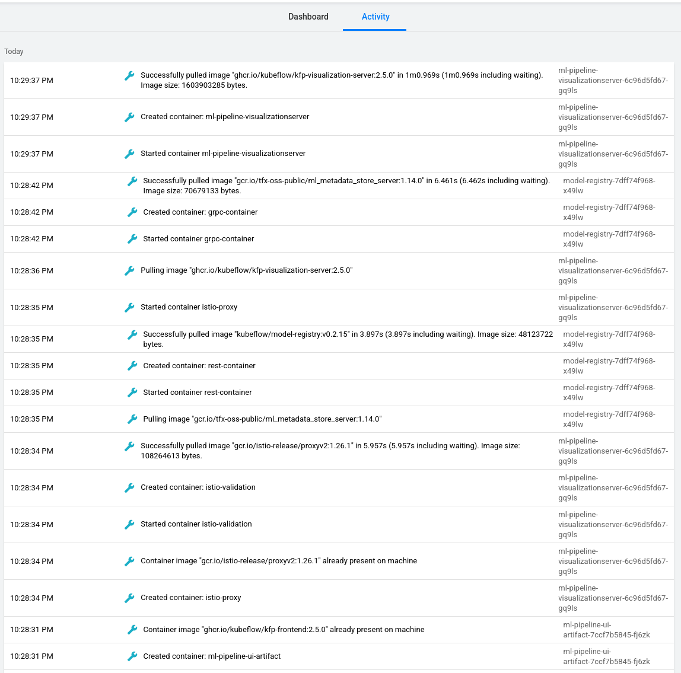The image size is (681, 673).
Task: Click wrench icon beside Created container istio-validation
Action: [x=129, y=487]
